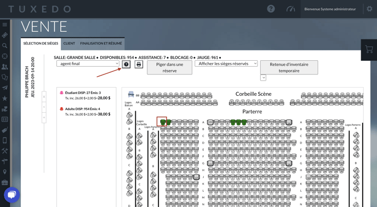
Task: Click the help question mark in the header
Action: 271,9
